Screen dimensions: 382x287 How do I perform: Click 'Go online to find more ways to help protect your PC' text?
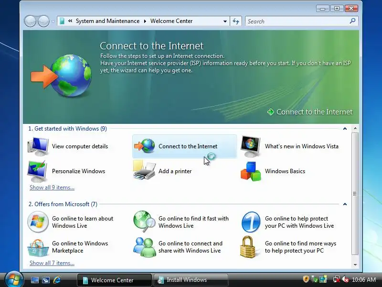pyautogui.click(x=300, y=247)
